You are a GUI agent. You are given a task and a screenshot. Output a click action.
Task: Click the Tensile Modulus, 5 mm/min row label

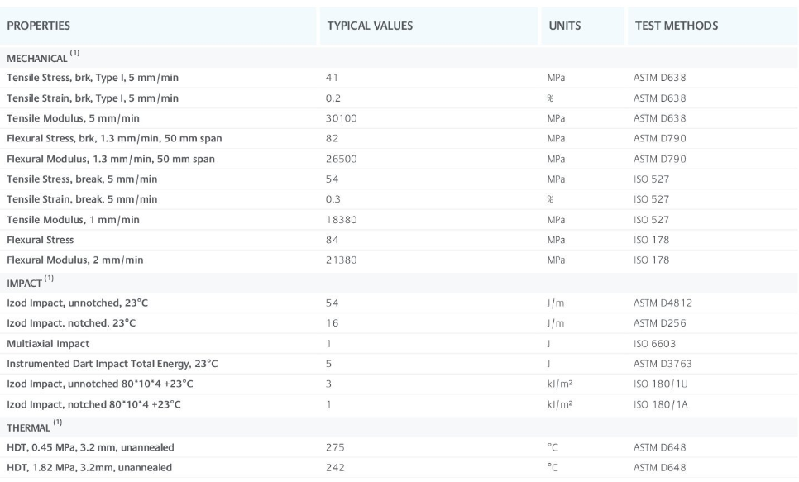click(73, 118)
